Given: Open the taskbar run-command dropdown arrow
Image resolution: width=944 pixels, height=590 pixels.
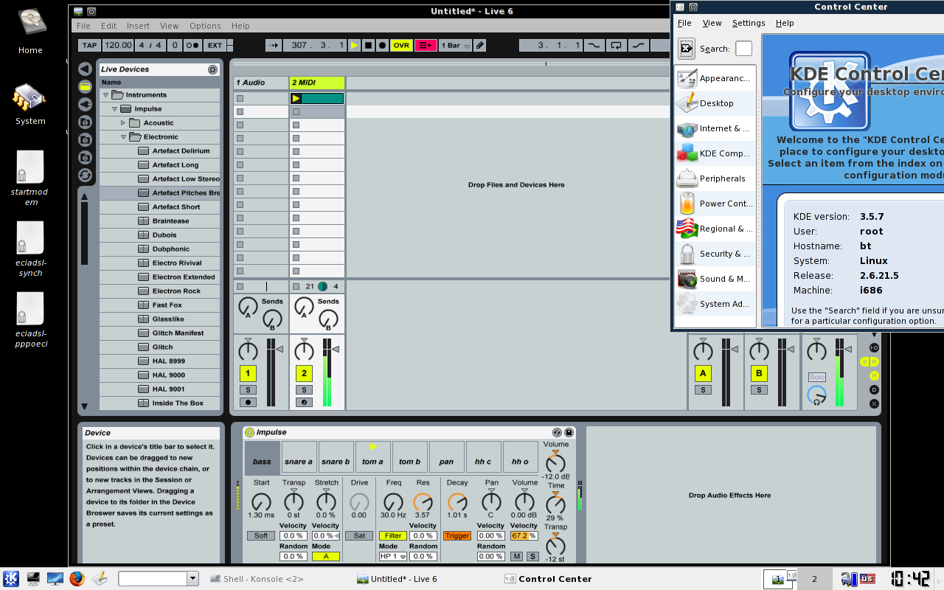Looking at the screenshot, I should click(x=192, y=579).
